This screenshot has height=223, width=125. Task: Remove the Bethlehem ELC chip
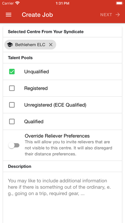pyautogui.click(x=51, y=45)
